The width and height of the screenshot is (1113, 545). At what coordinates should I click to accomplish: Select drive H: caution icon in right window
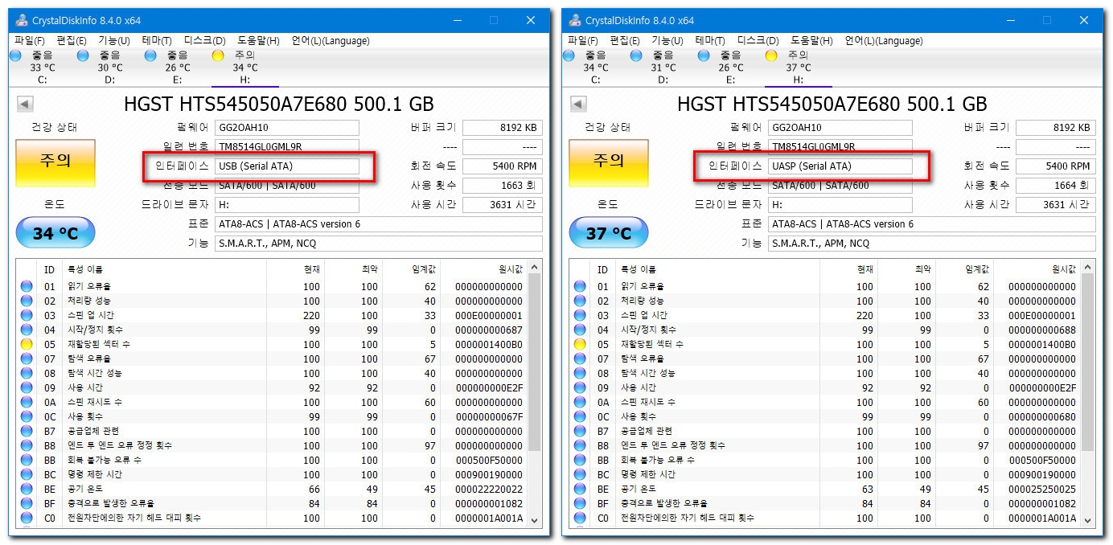771,55
